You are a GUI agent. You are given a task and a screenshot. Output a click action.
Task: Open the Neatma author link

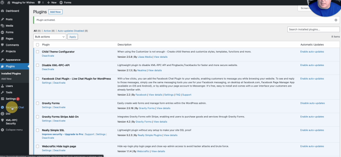[142, 70]
